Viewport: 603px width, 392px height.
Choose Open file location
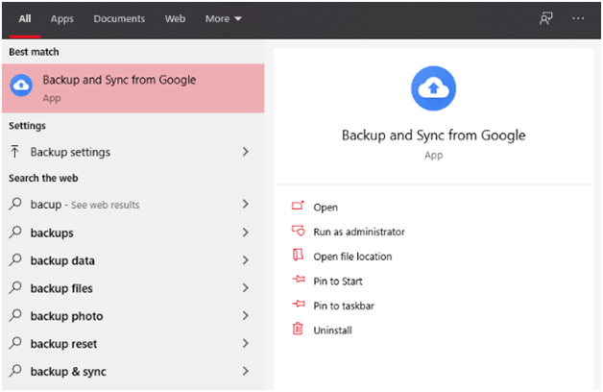point(352,257)
